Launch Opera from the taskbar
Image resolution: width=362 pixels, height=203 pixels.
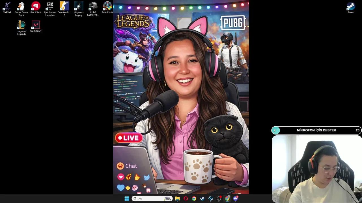[186, 198]
